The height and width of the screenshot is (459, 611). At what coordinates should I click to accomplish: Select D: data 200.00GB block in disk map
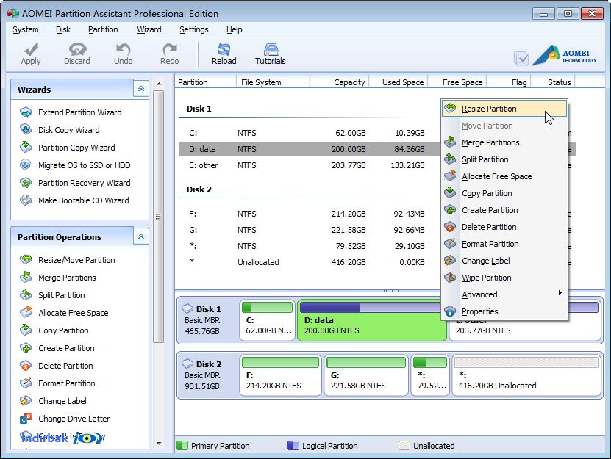click(x=372, y=320)
